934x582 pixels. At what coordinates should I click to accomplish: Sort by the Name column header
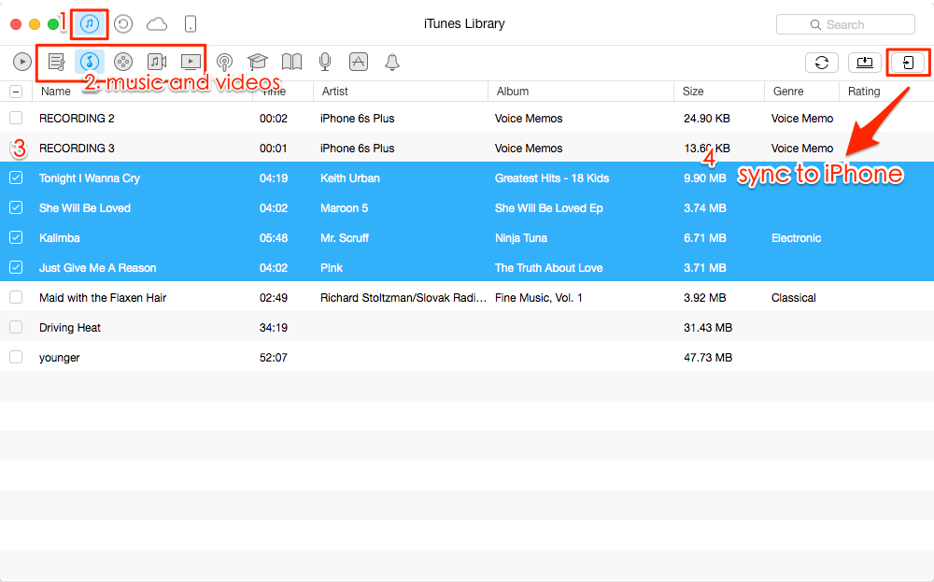click(x=56, y=92)
